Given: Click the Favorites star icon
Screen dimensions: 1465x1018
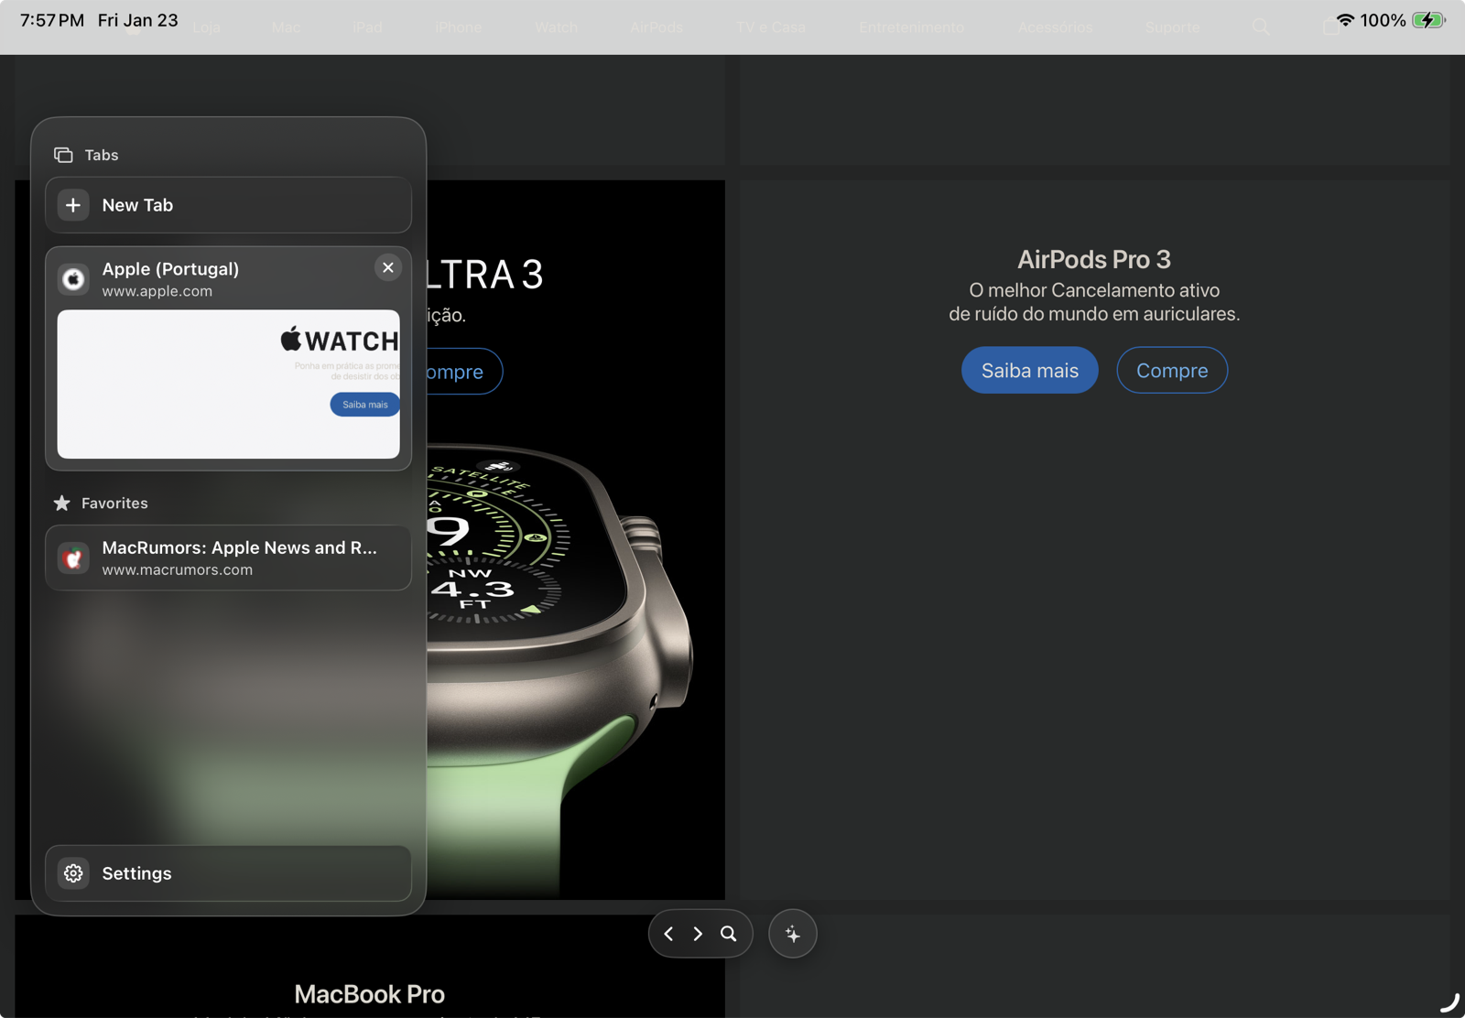Looking at the screenshot, I should tap(62, 503).
